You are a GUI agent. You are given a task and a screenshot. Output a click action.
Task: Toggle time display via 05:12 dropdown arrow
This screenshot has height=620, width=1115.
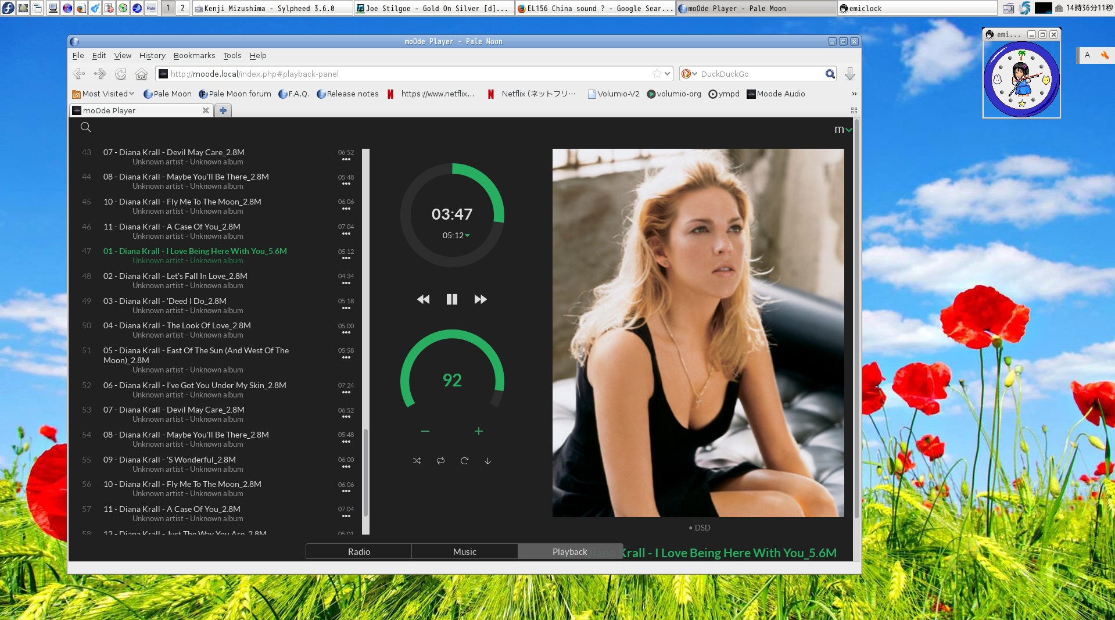[x=467, y=236]
